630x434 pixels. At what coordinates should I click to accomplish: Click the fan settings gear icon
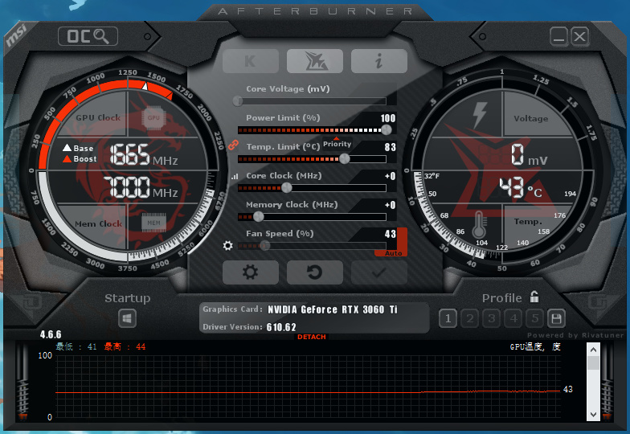click(228, 245)
